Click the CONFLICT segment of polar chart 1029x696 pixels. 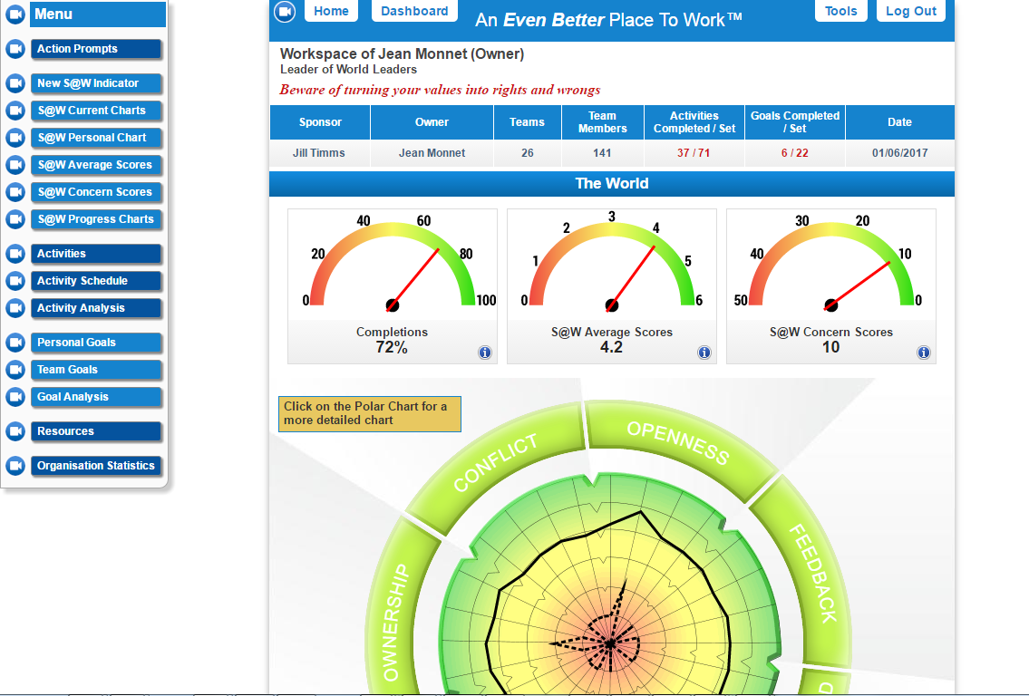point(496,462)
